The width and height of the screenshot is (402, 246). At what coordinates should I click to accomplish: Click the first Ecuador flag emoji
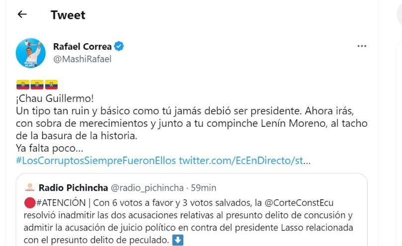pyautogui.click(x=22, y=84)
